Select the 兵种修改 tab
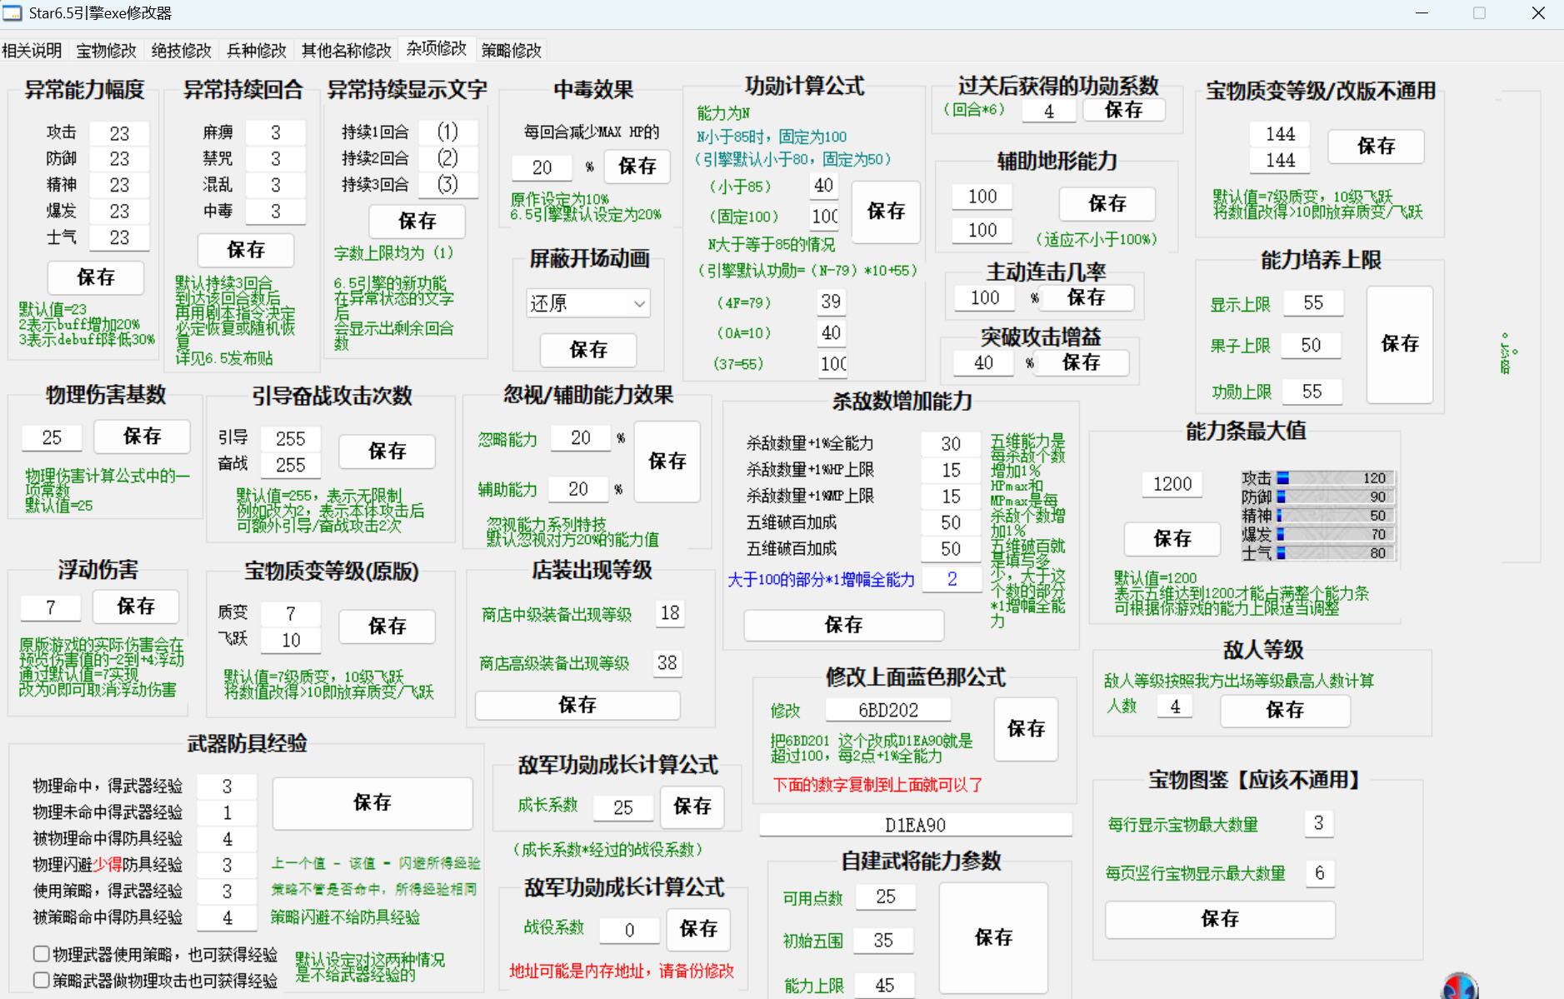 coord(256,50)
